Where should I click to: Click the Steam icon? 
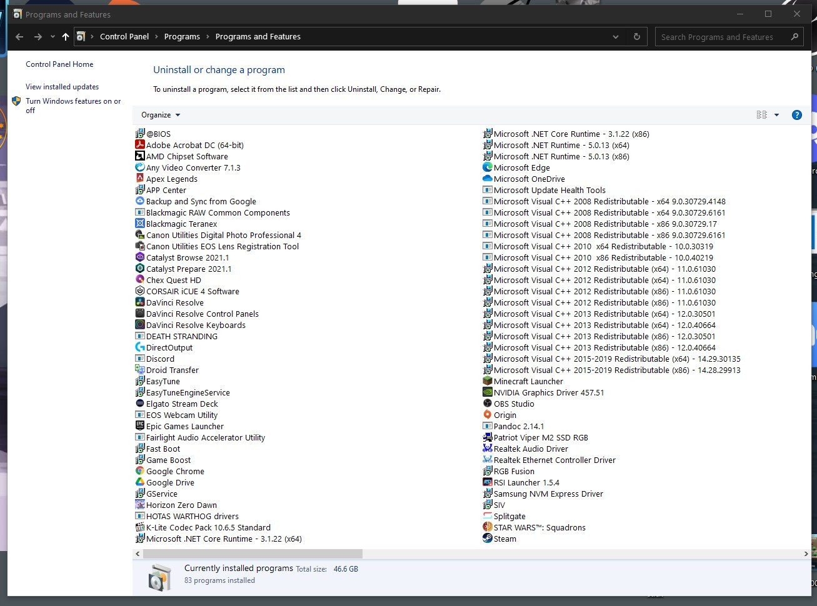488,539
